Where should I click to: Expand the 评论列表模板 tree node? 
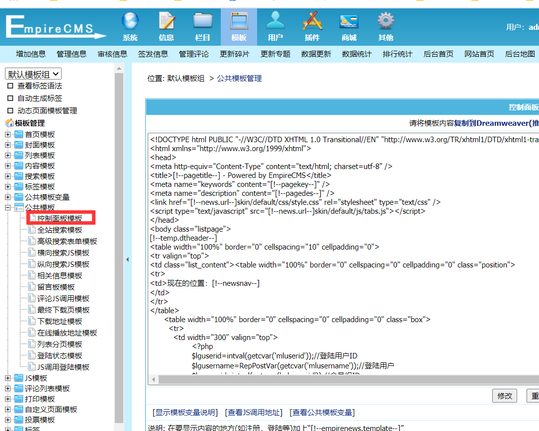8,388
